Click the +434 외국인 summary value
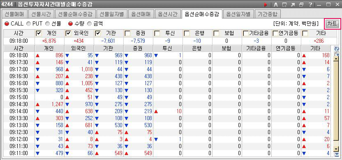Image resolution: width=342 pixels, height=160 pixels. click(79, 41)
